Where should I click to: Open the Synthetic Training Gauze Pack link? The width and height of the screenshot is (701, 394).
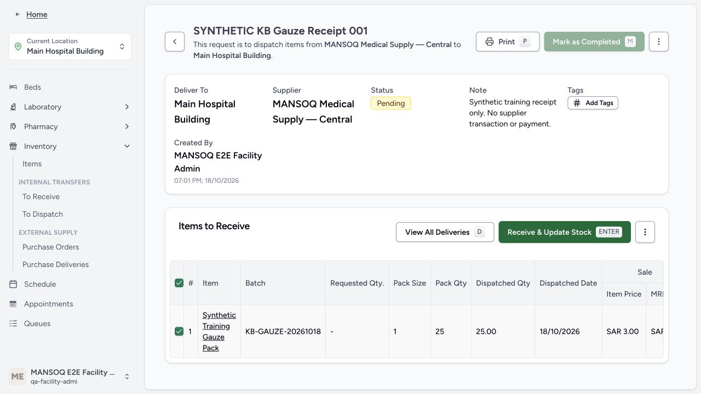coord(219,332)
